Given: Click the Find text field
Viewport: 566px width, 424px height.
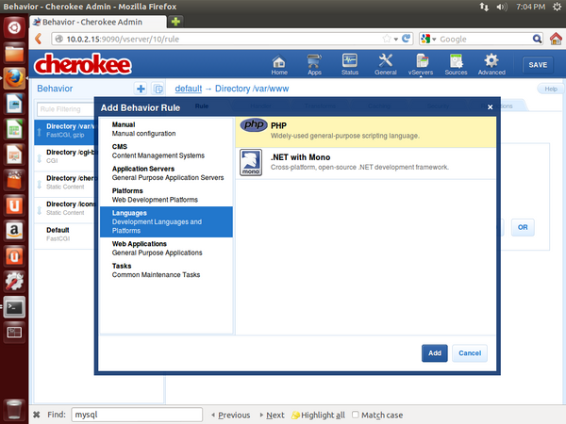Looking at the screenshot, I should pyautogui.click(x=137, y=415).
